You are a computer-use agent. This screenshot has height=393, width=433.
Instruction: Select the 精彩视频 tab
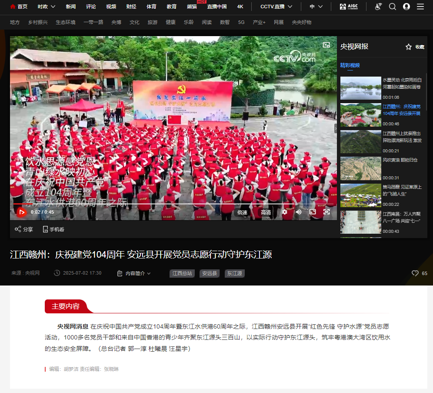[x=350, y=65]
